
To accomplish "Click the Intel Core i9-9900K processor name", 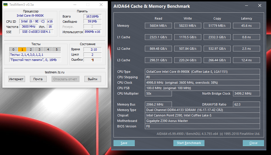I will point(30,16).
